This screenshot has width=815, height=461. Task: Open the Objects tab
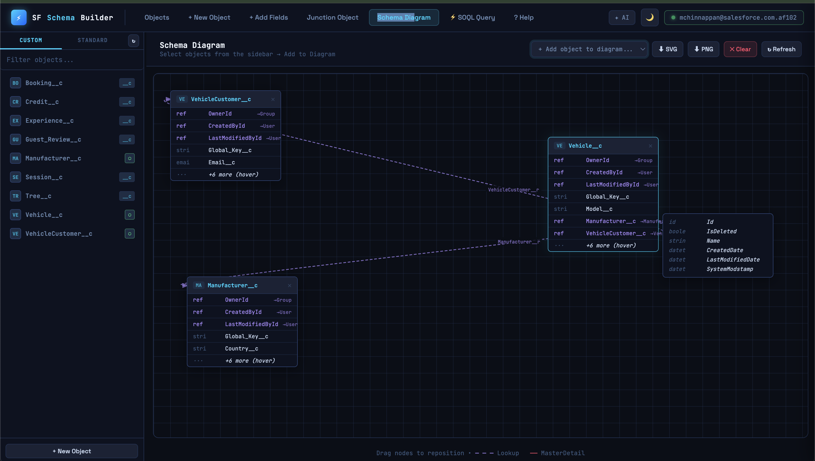[156, 17]
